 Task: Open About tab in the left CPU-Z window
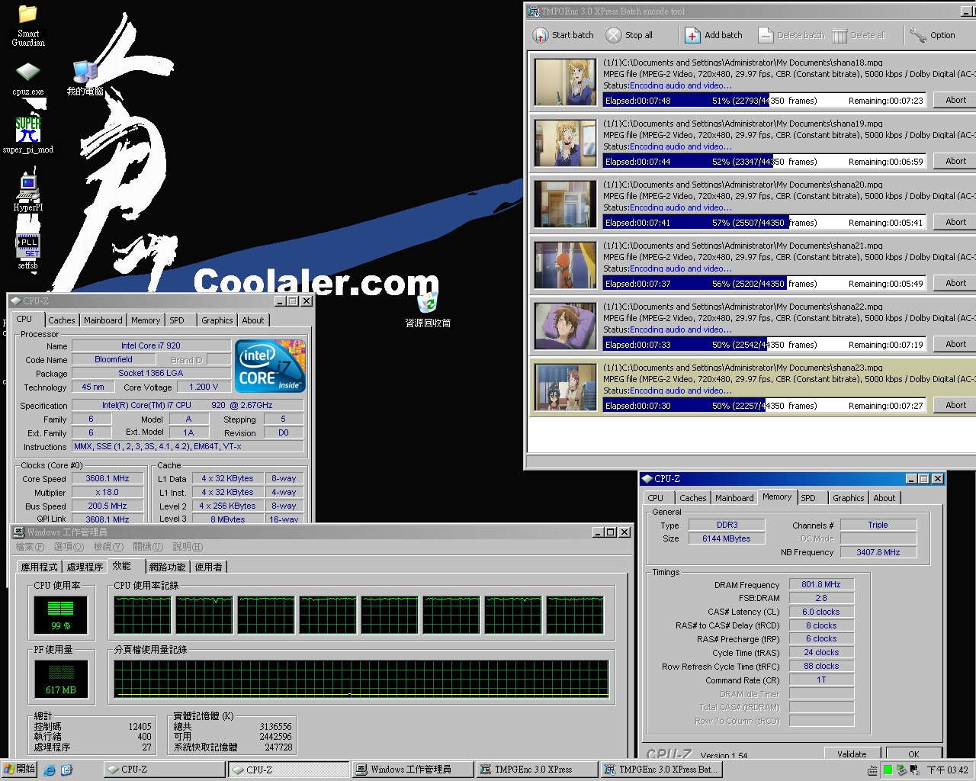253,320
